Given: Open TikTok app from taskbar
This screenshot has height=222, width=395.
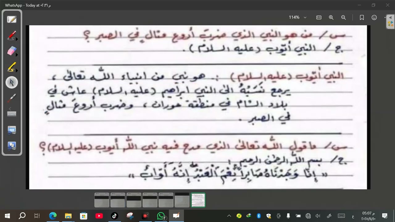Looking at the screenshot, I should point(114,216).
